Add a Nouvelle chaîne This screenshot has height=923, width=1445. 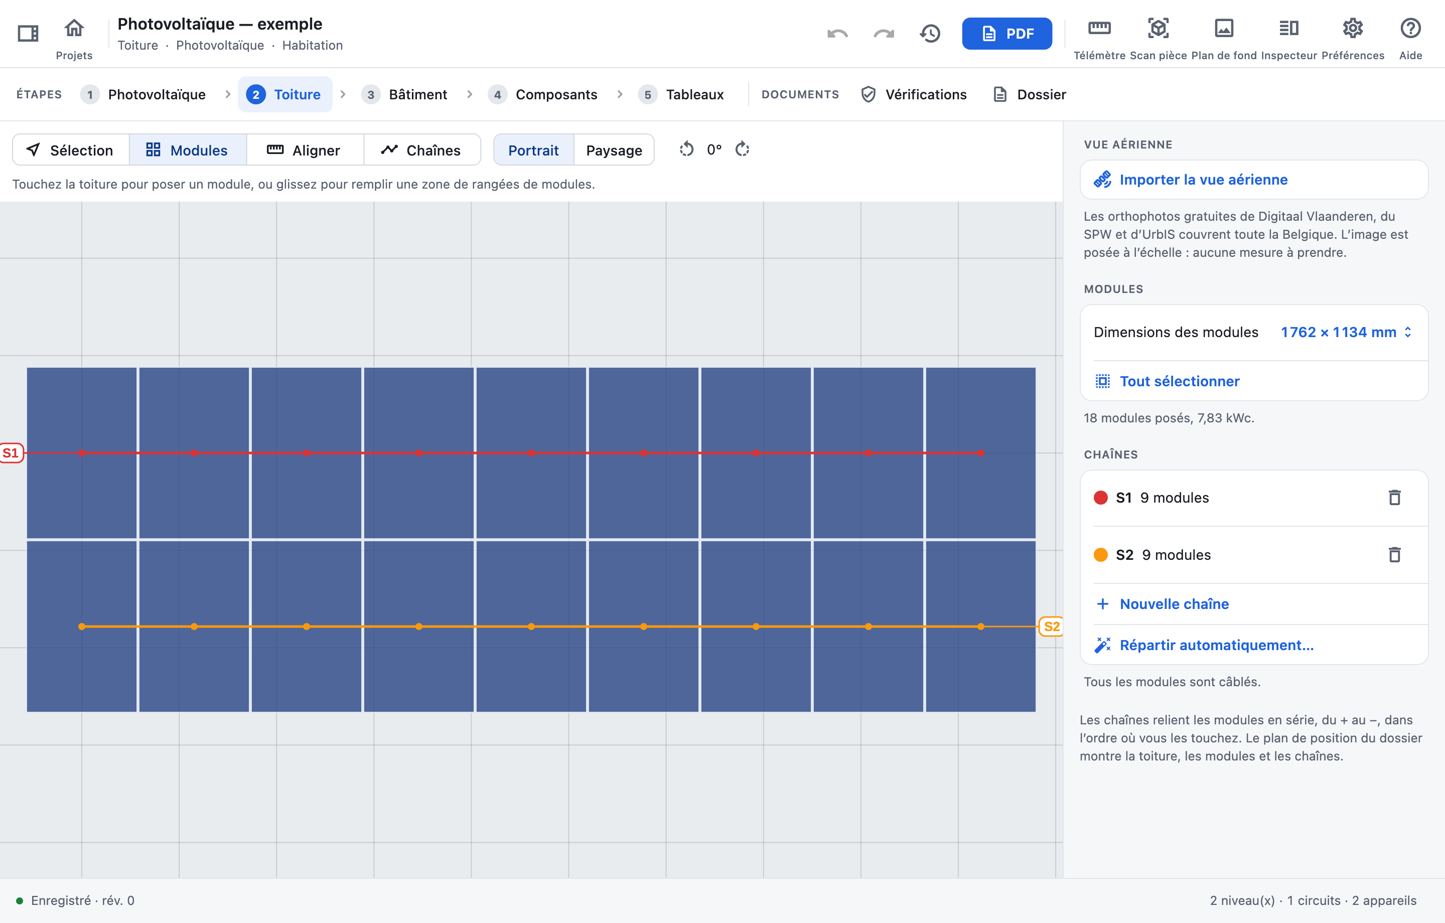1253,604
